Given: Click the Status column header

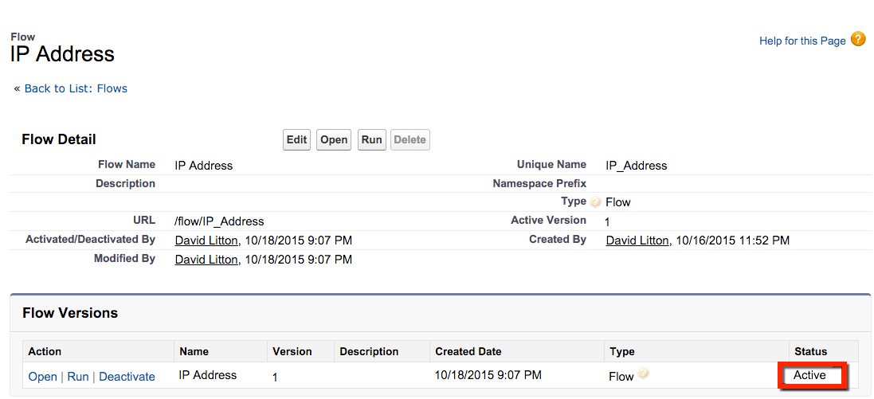Looking at the screenshot, I should coord(810,351).
